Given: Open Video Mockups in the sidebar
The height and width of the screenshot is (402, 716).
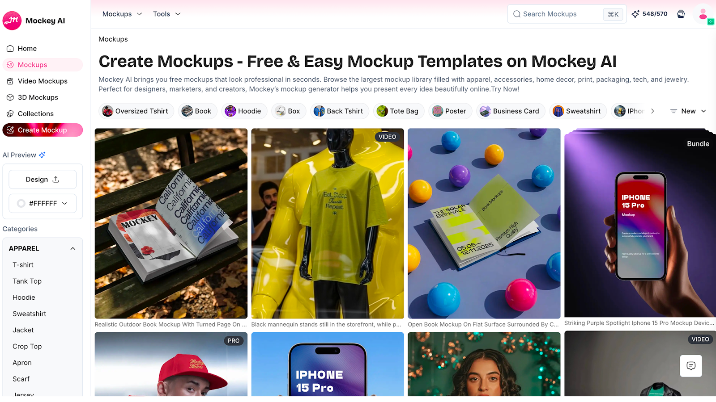Looking at the screenshot, I should pos(43,81).
